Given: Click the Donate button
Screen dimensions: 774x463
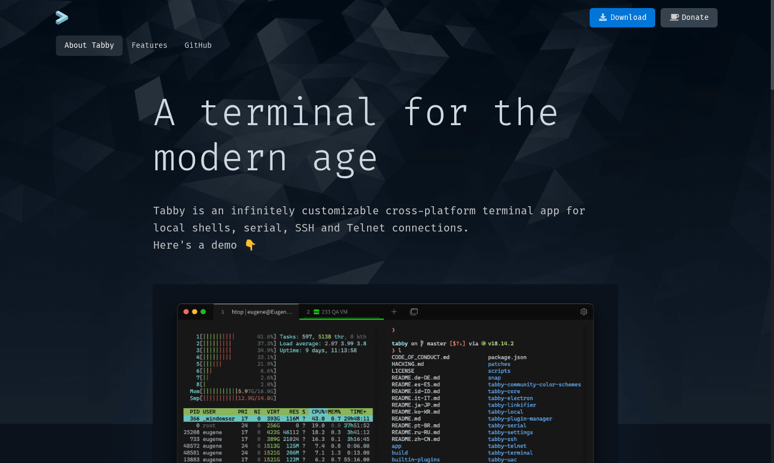Looking at the screenshot, I should 689,17.
